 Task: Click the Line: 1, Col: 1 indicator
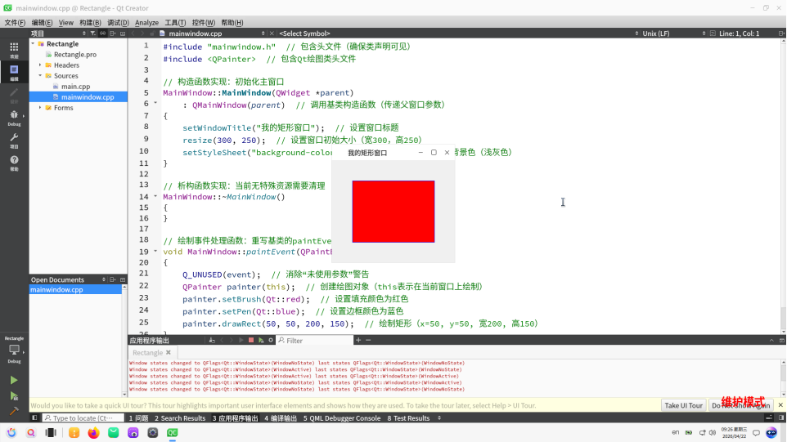(739, 33)
